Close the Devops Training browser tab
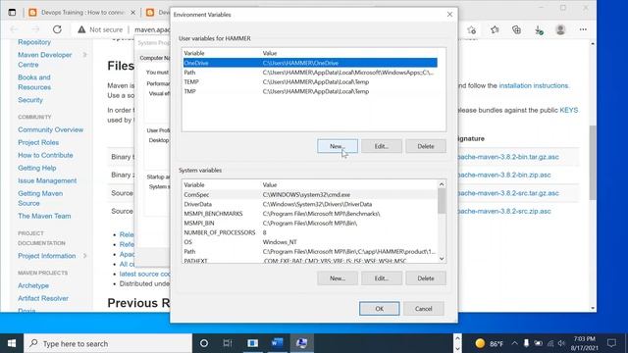The image size is (628, 353). 133,13
